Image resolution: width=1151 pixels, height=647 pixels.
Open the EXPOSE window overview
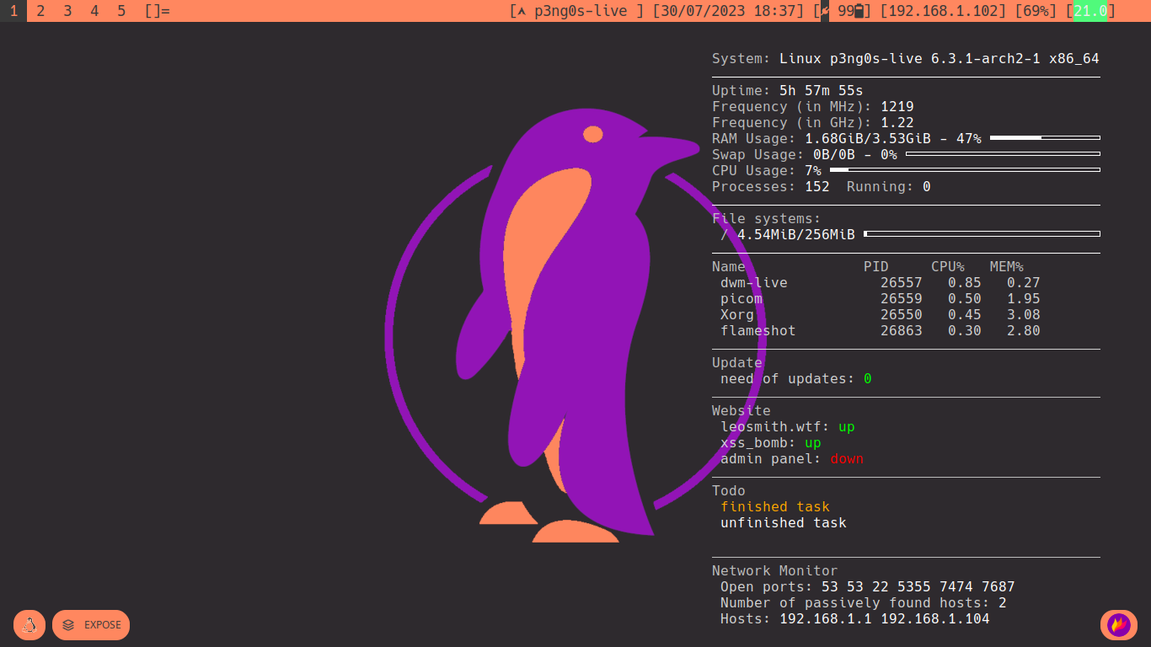pos(91,625)
